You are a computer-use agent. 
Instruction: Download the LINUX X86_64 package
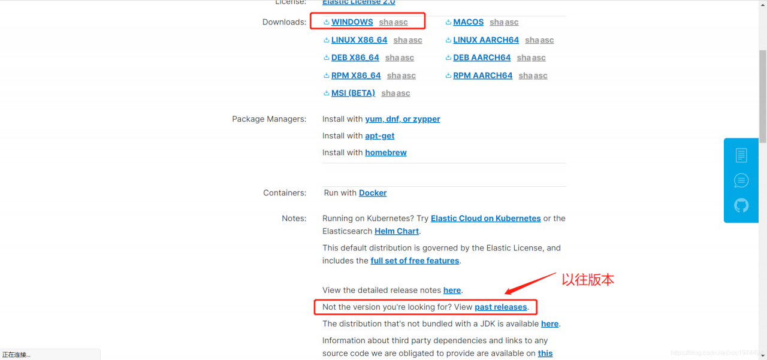click(359, 40)
